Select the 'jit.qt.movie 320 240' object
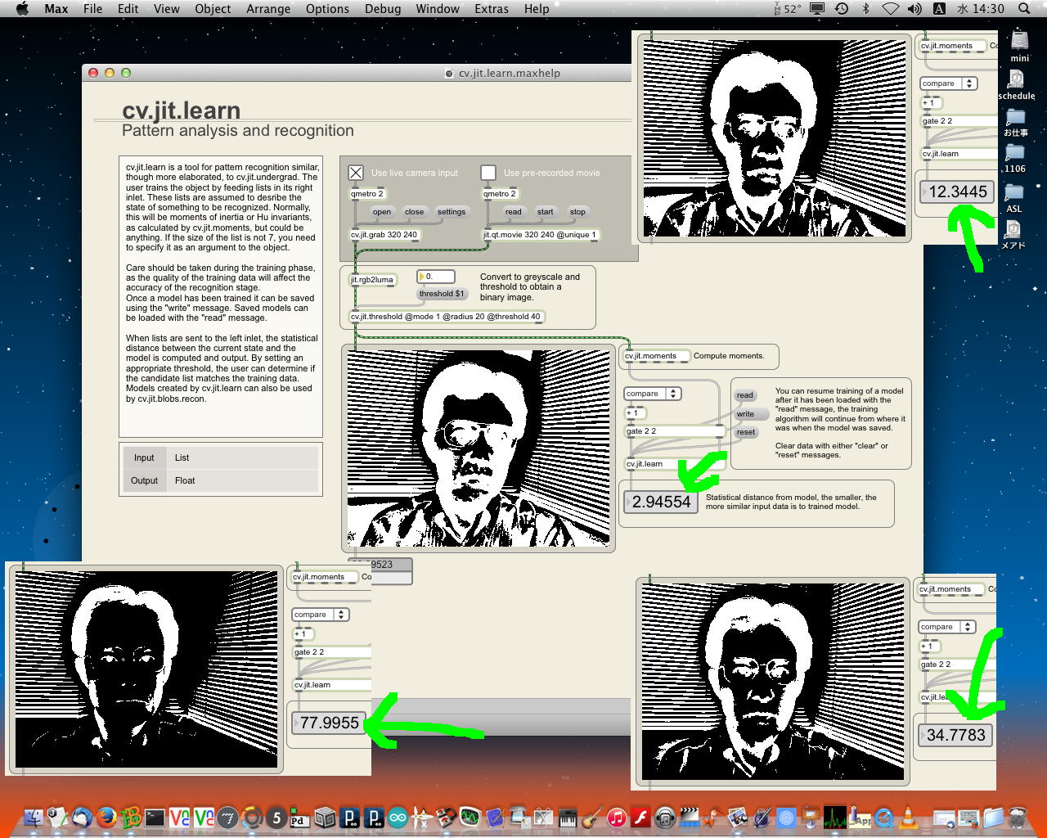1047x838 pixels. click(x=541, y=235)
